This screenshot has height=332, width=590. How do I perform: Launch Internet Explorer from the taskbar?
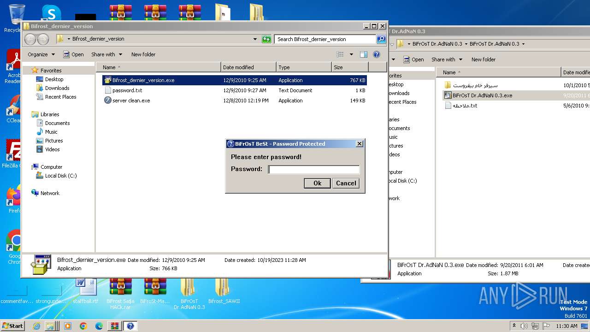[x=37, y=326]
